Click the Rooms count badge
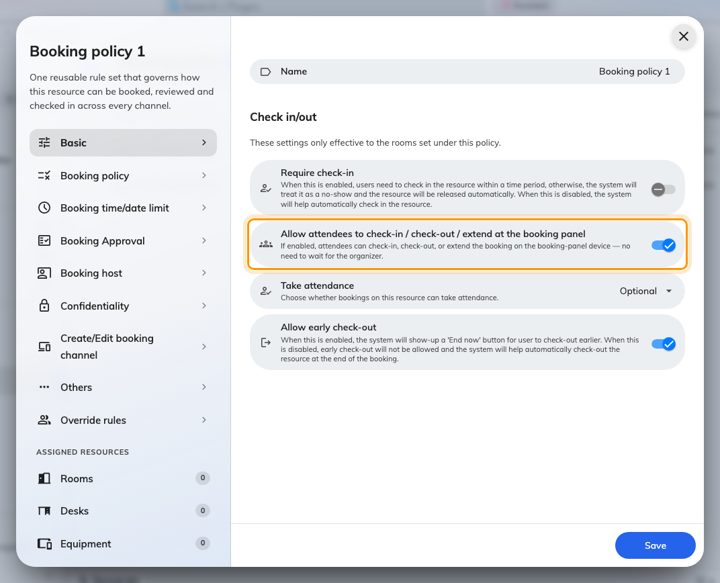This screenshot has height=583, width=720. pos(203,478)
